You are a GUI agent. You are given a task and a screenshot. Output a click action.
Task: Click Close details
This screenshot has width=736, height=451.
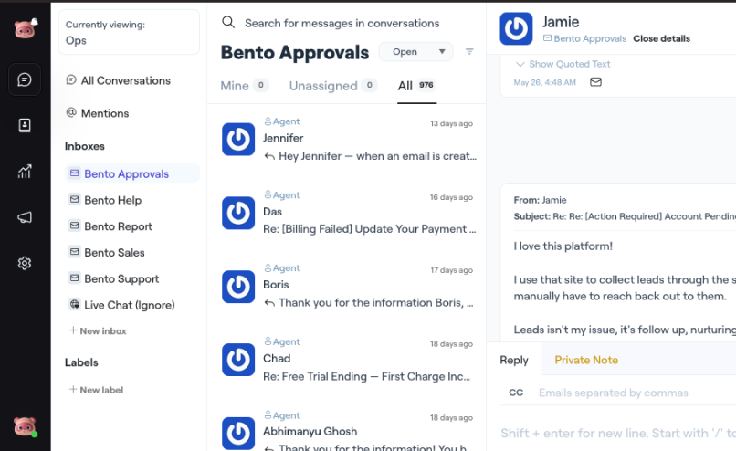coord(661,38)
